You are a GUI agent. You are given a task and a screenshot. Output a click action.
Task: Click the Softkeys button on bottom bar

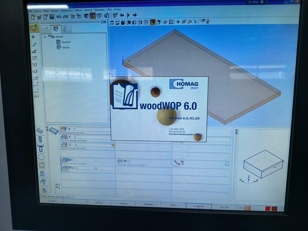point(99,203)
